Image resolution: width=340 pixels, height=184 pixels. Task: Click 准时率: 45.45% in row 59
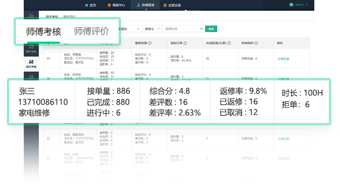(181, 61)
